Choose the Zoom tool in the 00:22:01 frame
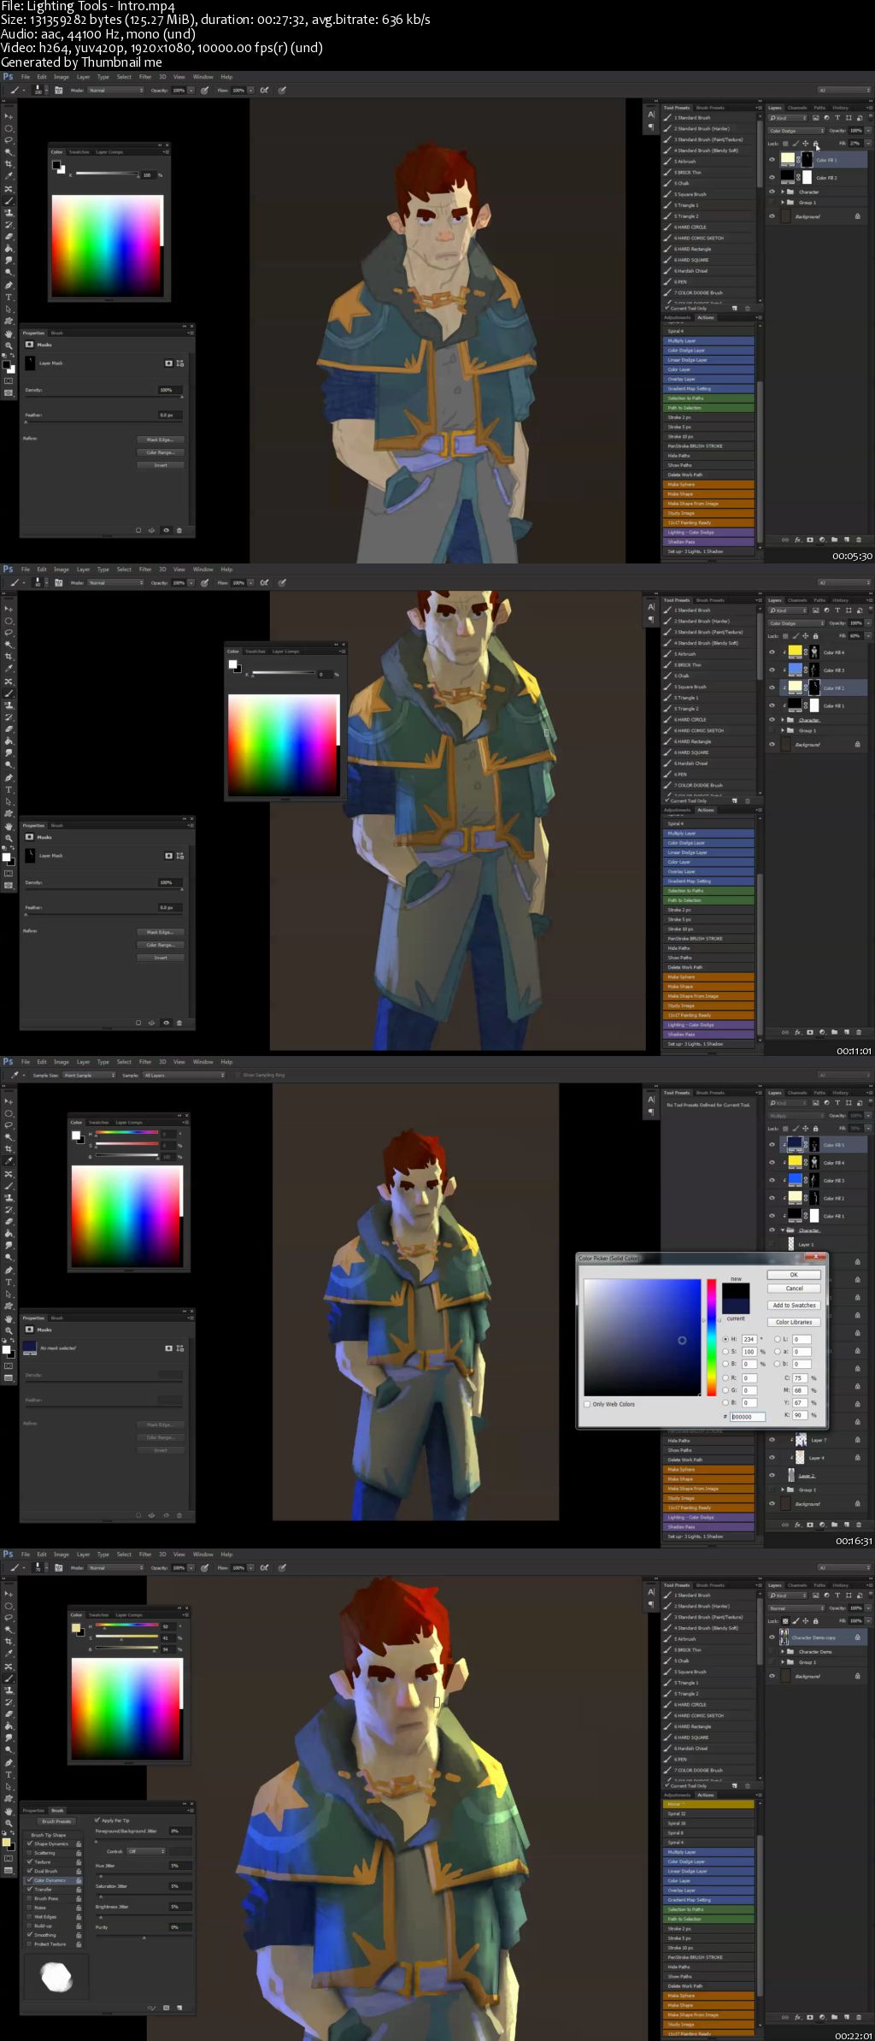Image resolution: width=875 pixels, height=2041 pixels. click(x=9, y=1824)
